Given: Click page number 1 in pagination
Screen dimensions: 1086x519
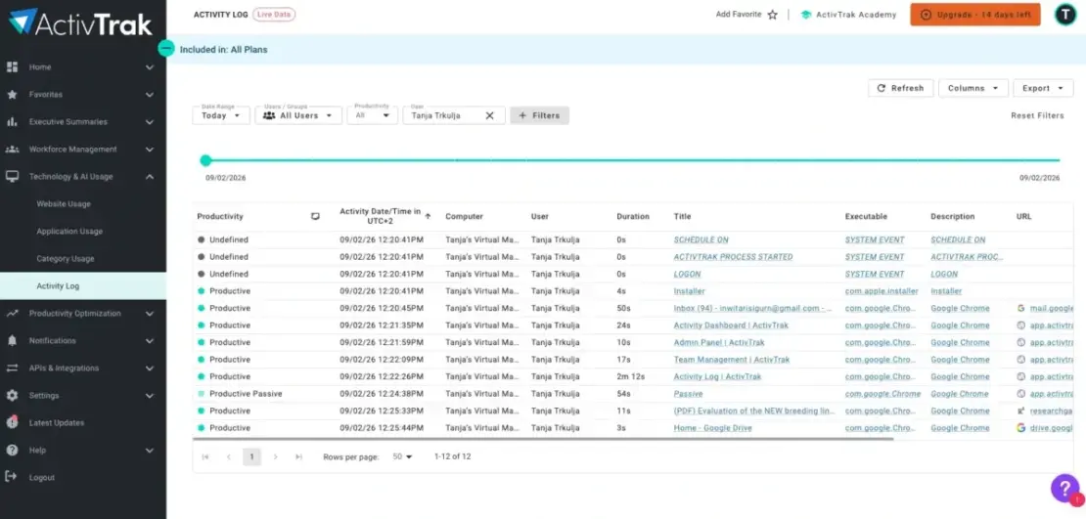Looking at the screenshot, I should pos(252,456).
